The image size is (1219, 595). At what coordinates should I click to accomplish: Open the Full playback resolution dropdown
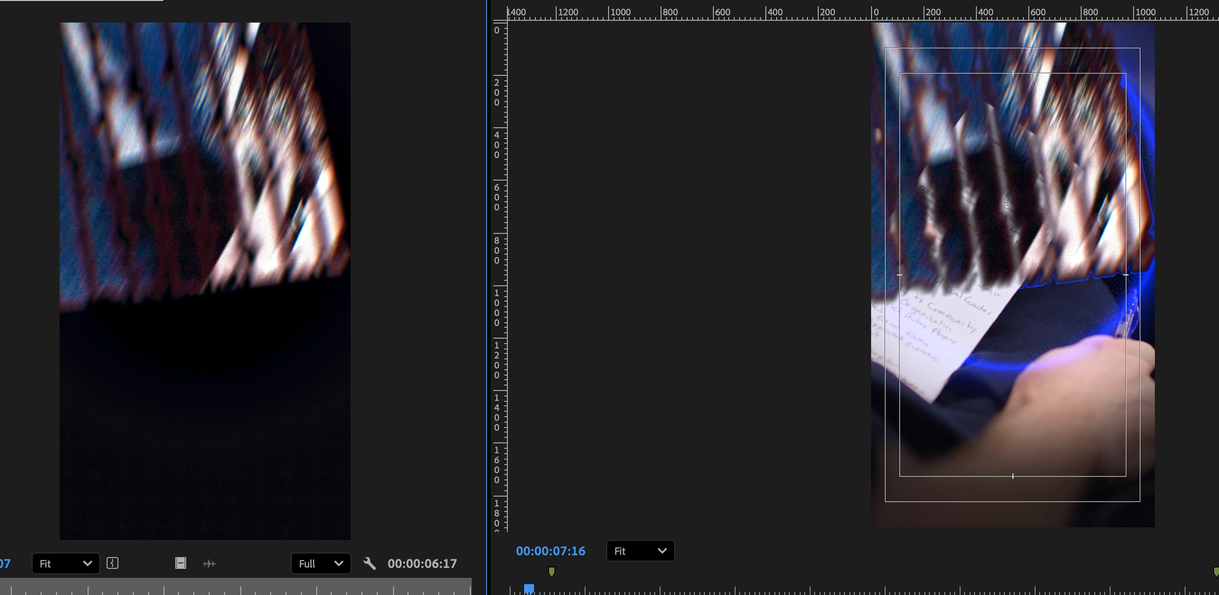[321, 563]
